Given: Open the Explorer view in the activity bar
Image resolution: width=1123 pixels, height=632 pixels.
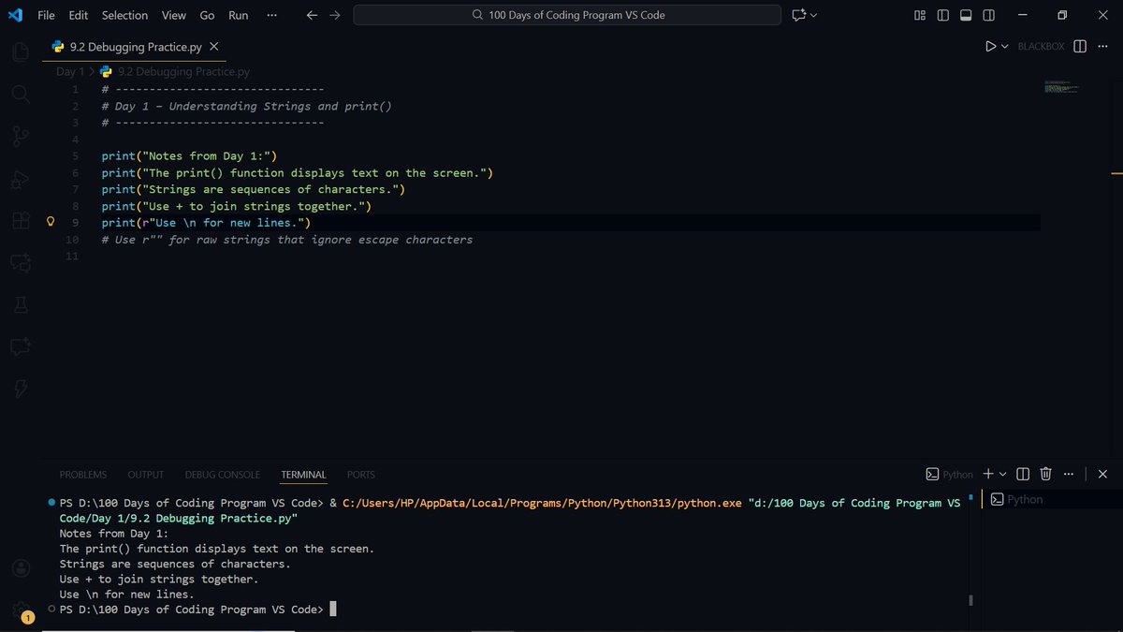Looking at the screenshot, I should [x=20, y=51].
